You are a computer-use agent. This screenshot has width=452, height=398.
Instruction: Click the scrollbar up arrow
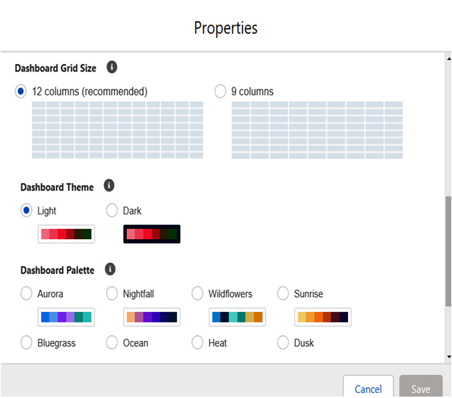449,59
